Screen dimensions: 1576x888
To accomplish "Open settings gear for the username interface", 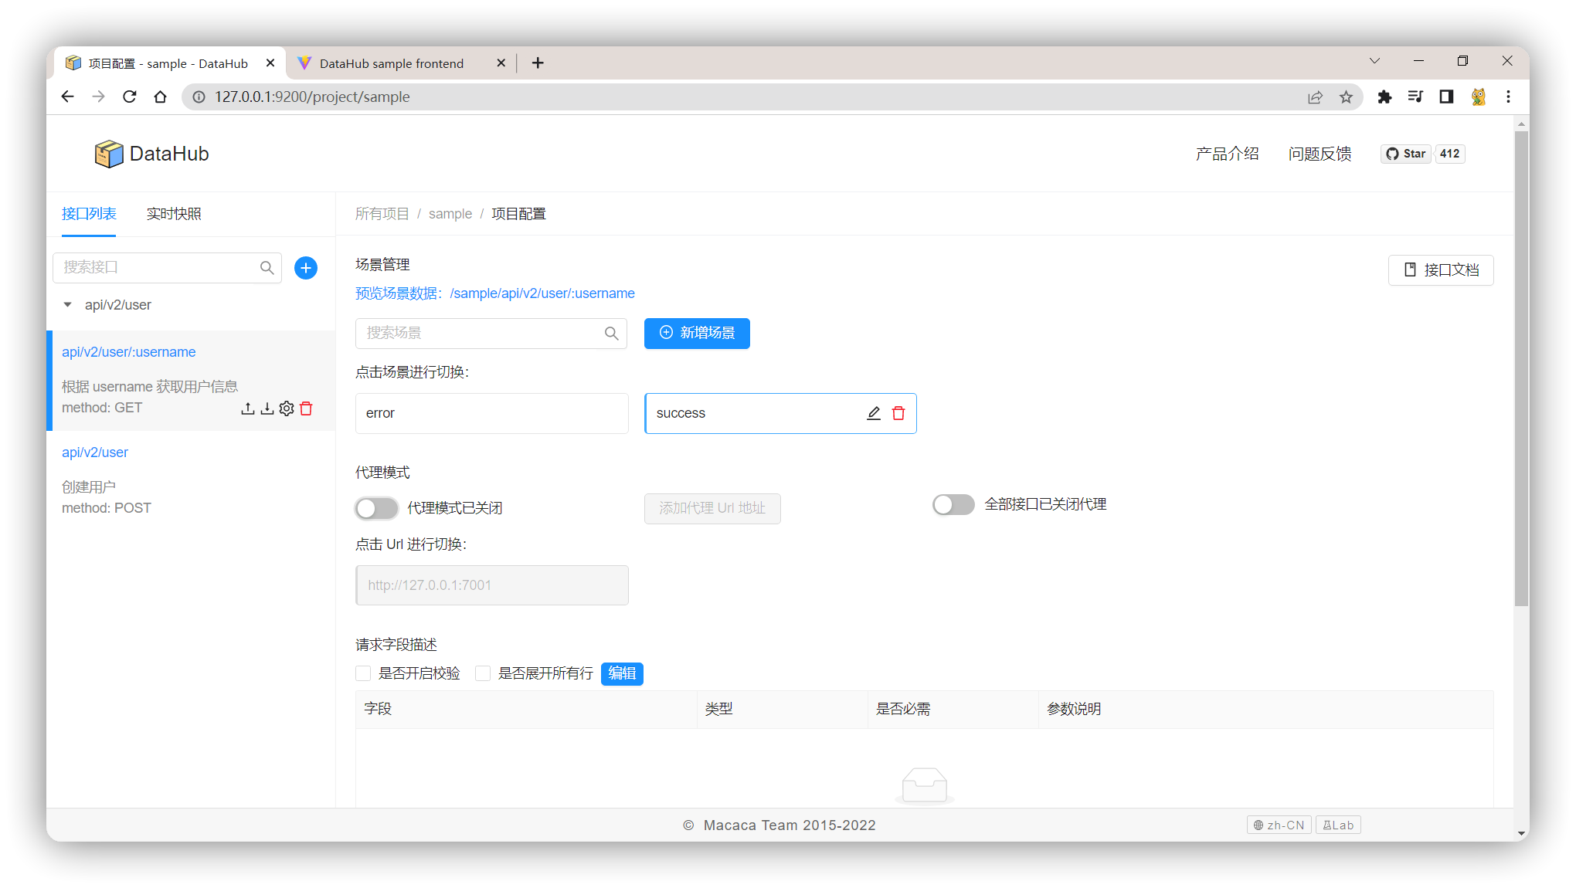I will coord(287,408).
